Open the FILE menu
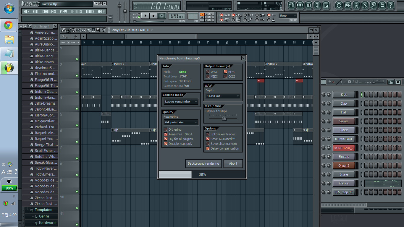This screenshot has width=404, height=227. pos(27,12)
